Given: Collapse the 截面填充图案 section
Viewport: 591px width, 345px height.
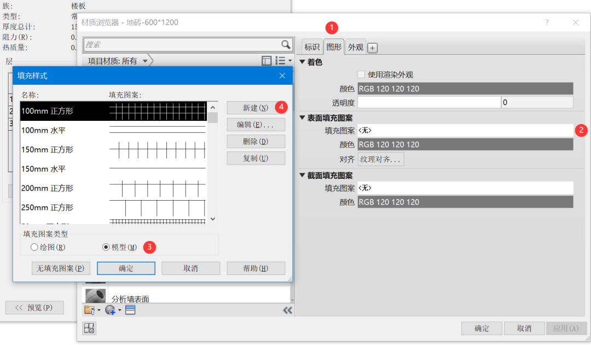Looking at the screenshot, I should click(302, 175).
